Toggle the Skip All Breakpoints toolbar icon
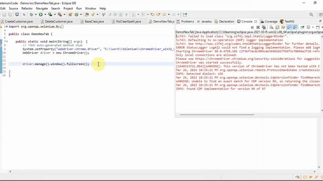This screenshot has width=323, height=181. tap(24, 15)
